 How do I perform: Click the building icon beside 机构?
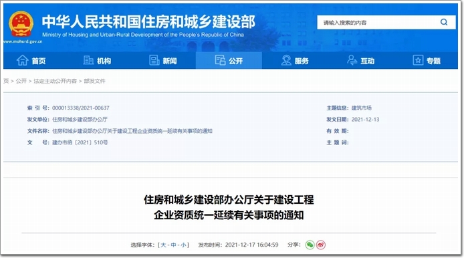click(88, 60)
